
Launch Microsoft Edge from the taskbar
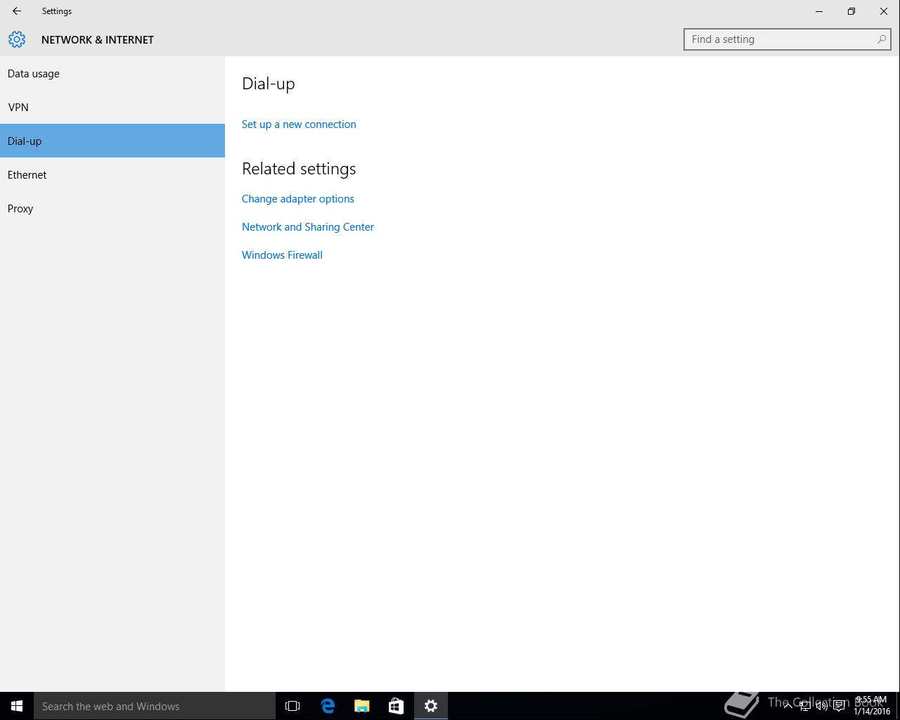[328, 706]
